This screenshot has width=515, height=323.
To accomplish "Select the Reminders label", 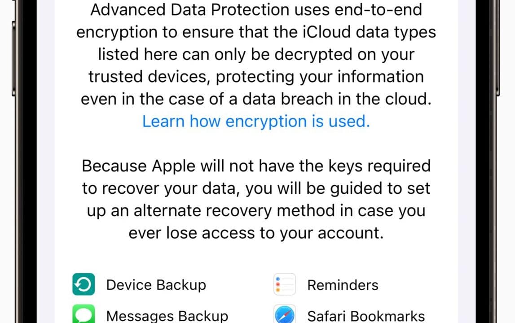I will [343, 285].
